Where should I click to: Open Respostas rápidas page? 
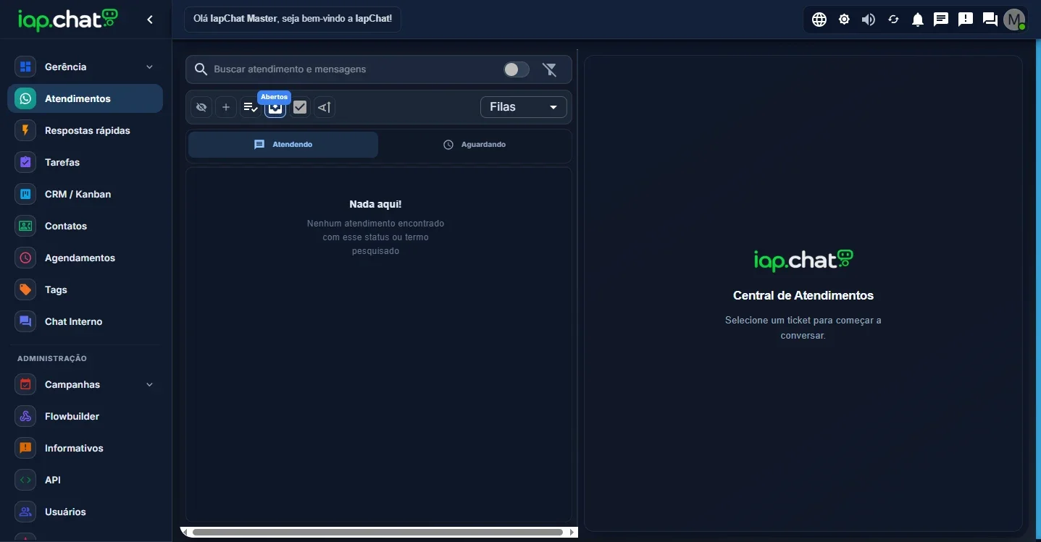pyautogui.click(x=85, y=130)
